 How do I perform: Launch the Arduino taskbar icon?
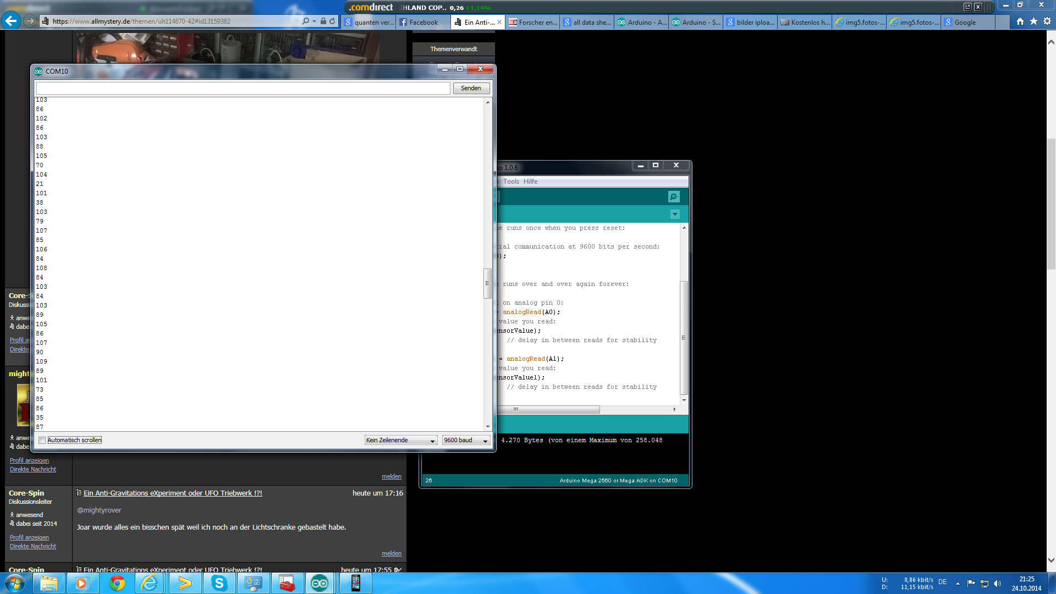coord(320,583)
